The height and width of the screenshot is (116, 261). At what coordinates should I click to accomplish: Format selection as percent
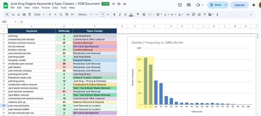coord(55,15)
